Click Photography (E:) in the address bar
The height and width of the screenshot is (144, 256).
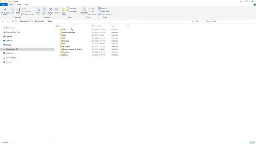pos(25,21)
